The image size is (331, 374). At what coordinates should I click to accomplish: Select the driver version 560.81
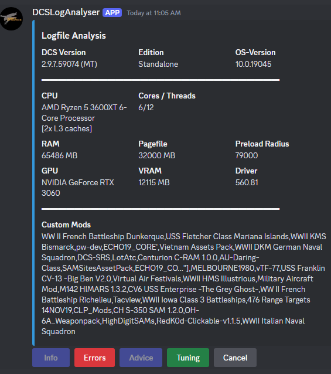point(247,182)
